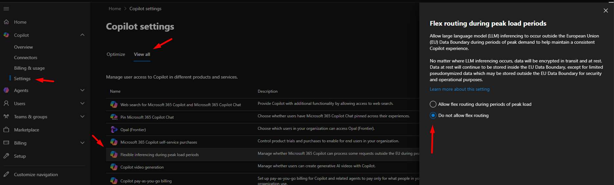Screen dimensions: 614x185
Task: Open Connectors under Copilot
Action: point(26,58)
